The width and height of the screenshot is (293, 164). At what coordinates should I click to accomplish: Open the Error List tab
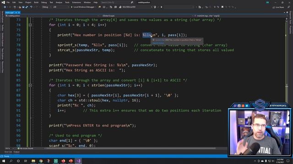click(8, 152)
